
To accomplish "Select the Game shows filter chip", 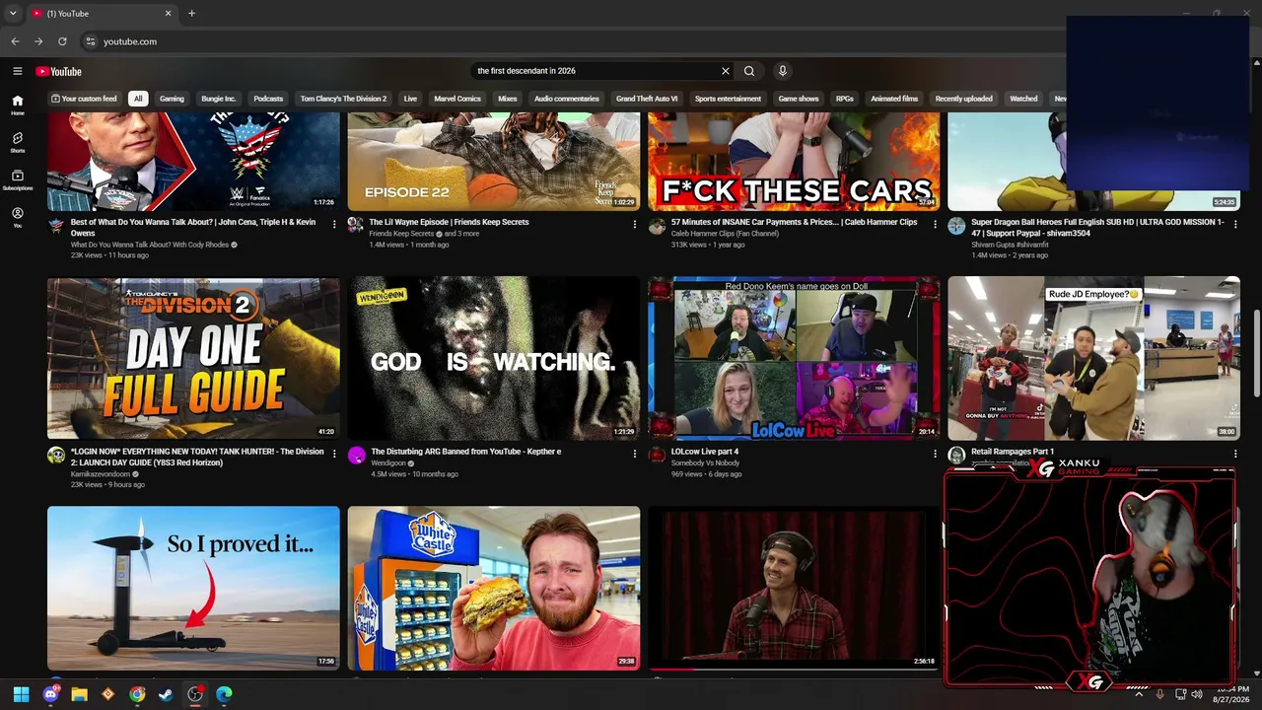I will pyautogui.click(x=799, y=99).
